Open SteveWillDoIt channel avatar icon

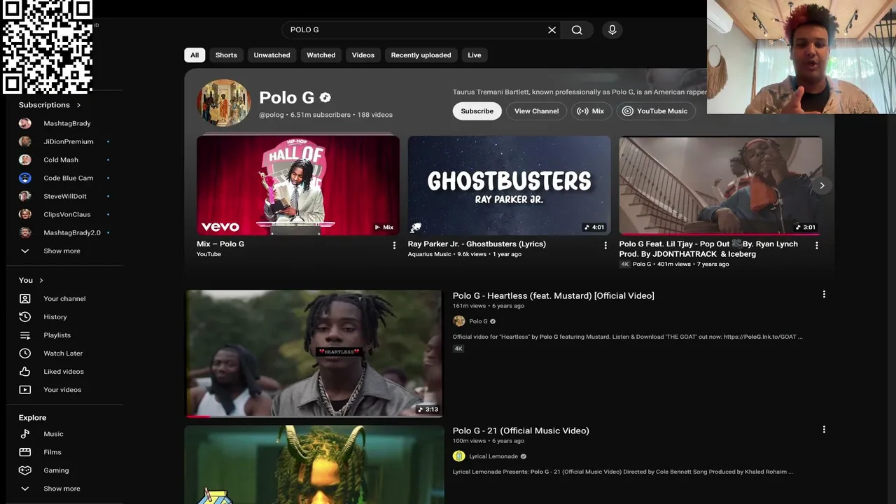pyautogui.click(x=25, y=196)
